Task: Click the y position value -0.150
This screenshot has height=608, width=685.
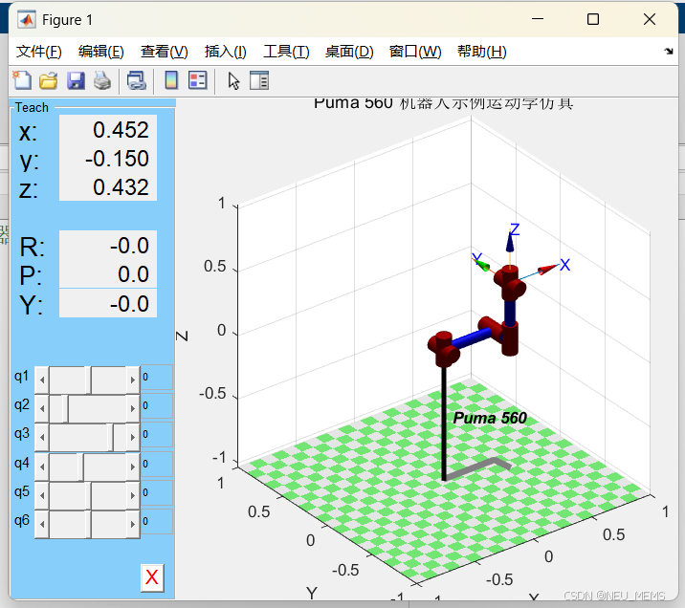Action: click(108, 159)
